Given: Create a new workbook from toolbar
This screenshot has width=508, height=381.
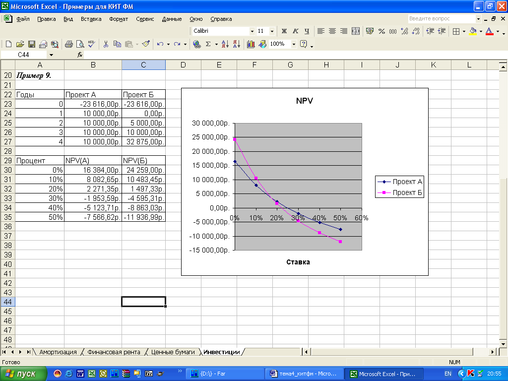Looking at the screenshot, I should 9,44.
